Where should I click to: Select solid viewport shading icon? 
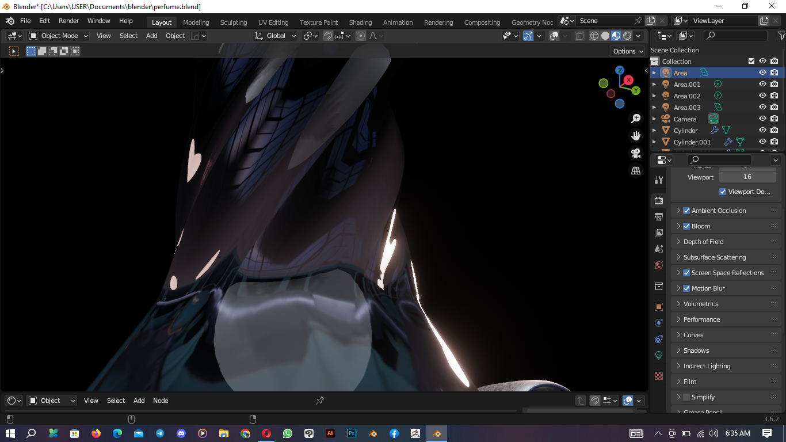(x=605, y=36)
